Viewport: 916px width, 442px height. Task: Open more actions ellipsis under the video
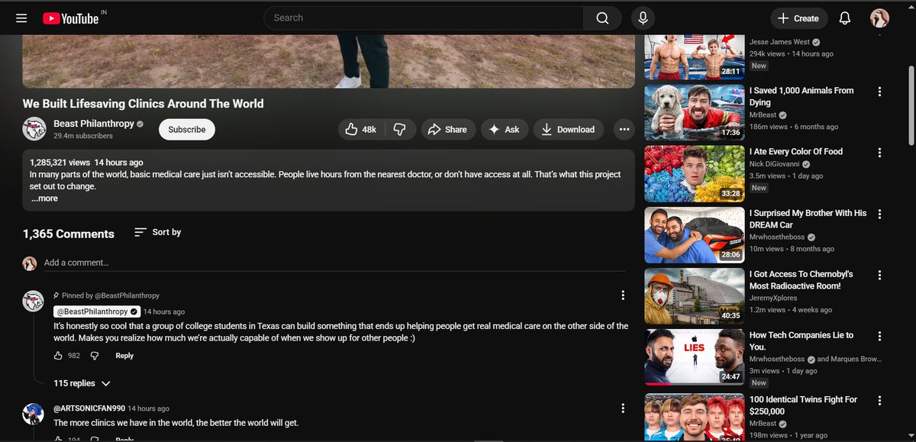[x=624, y=130]
